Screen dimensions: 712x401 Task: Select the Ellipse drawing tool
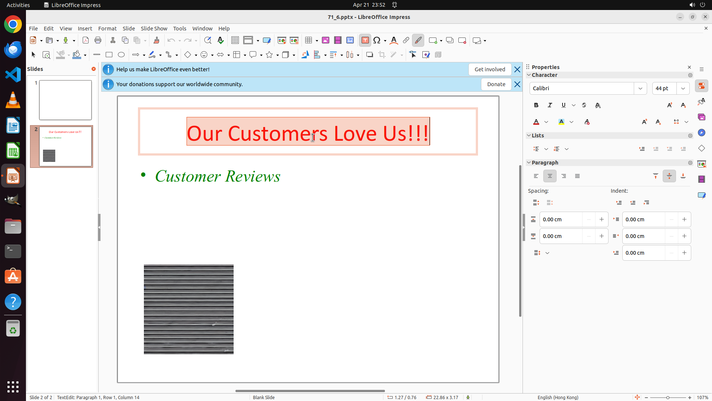(x=121, y=55)
